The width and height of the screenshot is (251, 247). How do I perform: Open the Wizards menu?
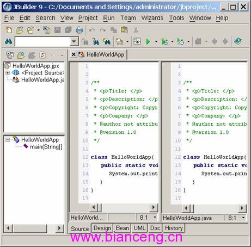tap(152, 18)
